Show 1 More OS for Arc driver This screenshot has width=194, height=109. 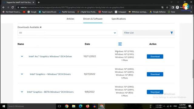pos(125,60)
